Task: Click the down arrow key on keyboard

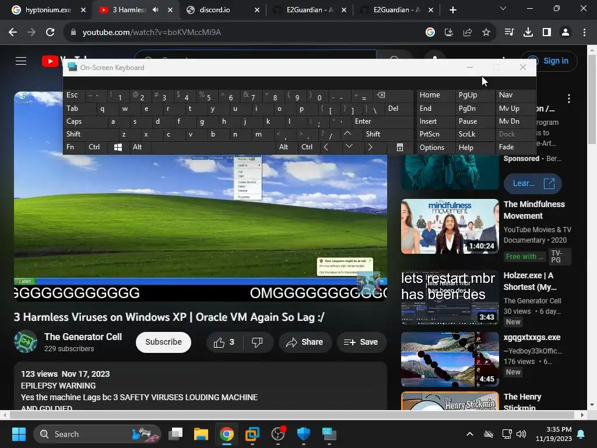Action: click(x=349, y=146)
